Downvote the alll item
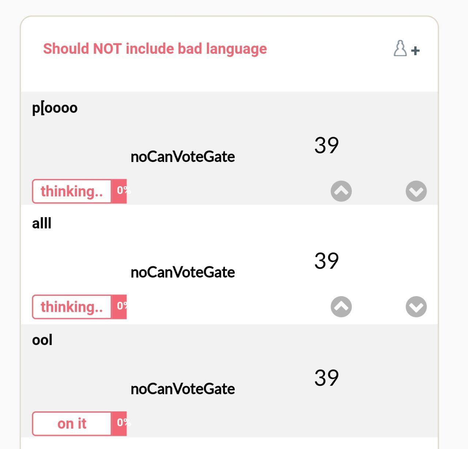The width and height of the screenshot is (468, 449). [x=416, y=306]
